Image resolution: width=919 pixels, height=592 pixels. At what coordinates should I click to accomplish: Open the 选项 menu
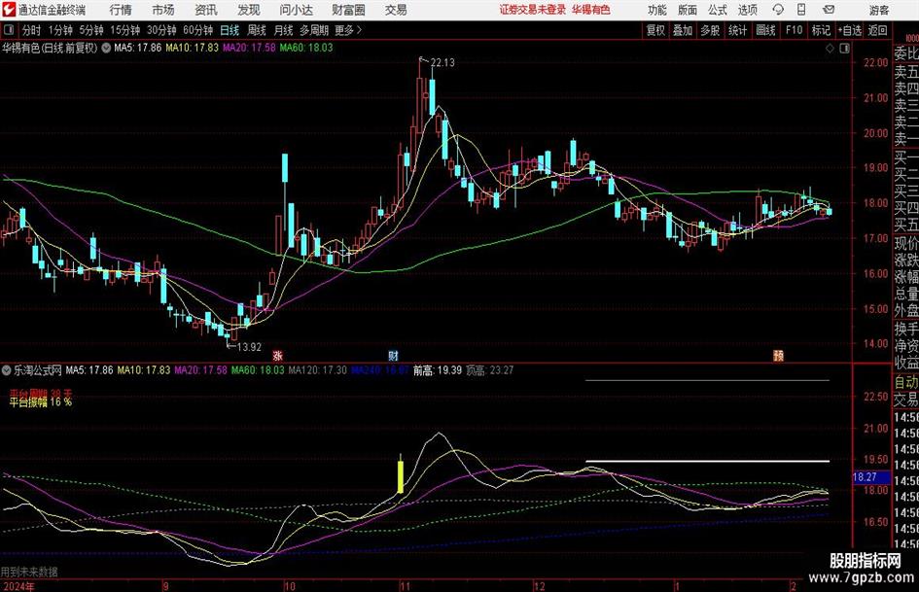point(747,10)
